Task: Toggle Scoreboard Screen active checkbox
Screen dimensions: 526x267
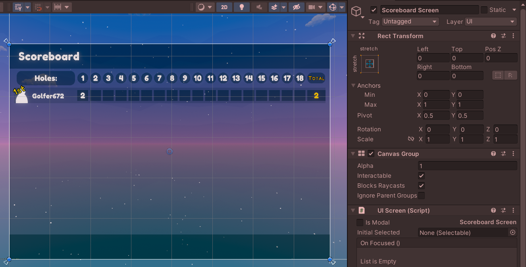Action: 374,10
